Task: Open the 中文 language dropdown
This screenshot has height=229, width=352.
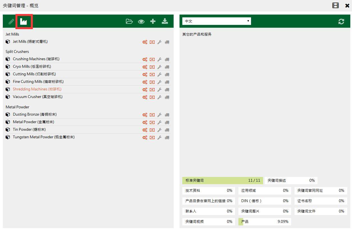Action: [217, 21]
